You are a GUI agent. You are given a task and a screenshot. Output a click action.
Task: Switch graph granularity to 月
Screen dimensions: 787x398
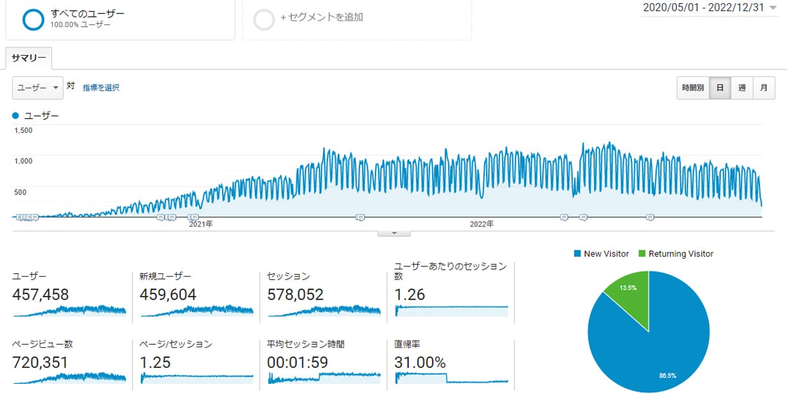[x=764, y=88]
